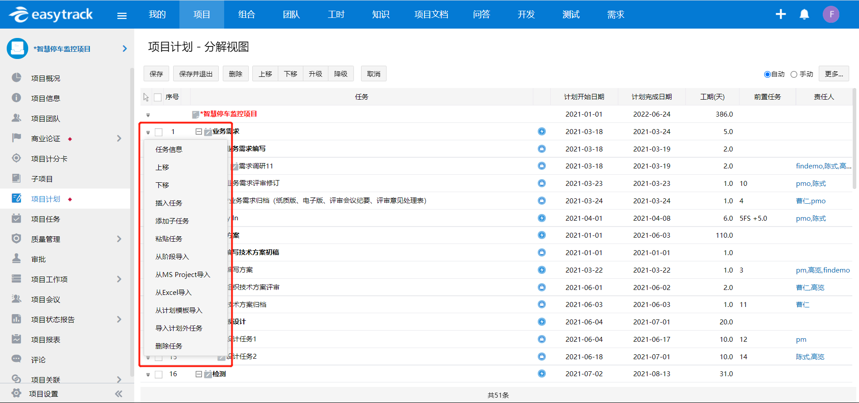Expand 商业论证 submenu arrow
This screenshot has width=859, height=403.
(x=119, y=139)
